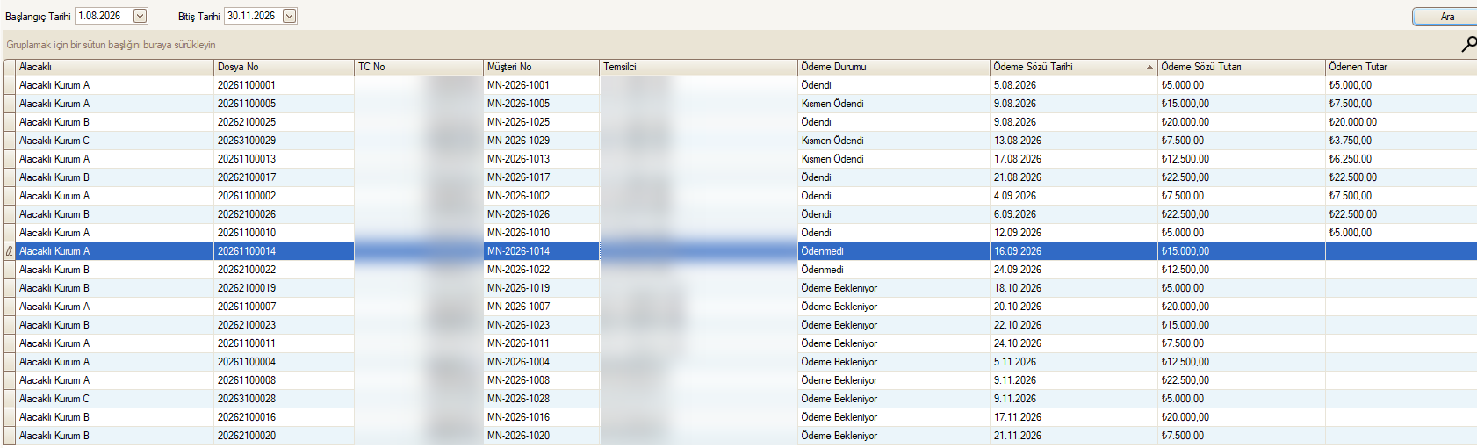Sort by Ödeme Sözü Tarihi column header
This screenshot has height=448, width=1477.
1074,67
